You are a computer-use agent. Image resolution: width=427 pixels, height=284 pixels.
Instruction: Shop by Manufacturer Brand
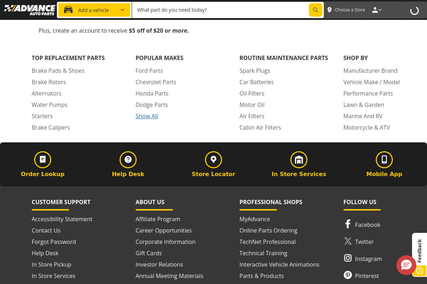[x=370, y=71]
